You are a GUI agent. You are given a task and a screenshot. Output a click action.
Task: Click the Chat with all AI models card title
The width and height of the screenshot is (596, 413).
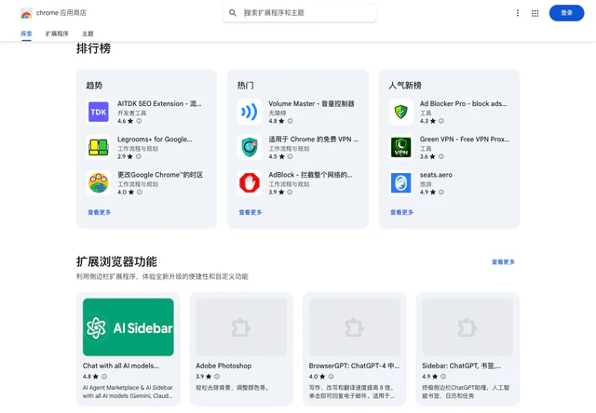(x=121, y=366)
